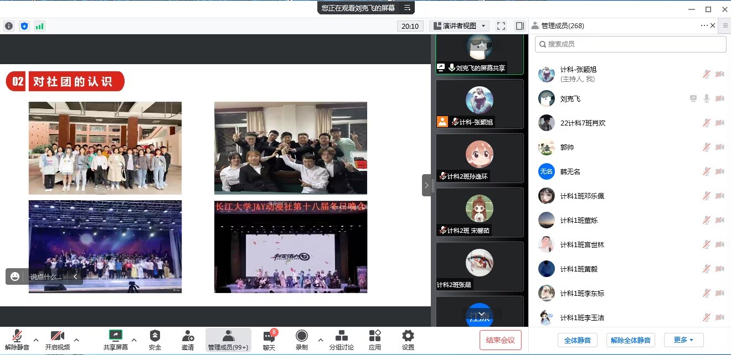Collapse video strip with the arrow handle
Screen dimensions: 731x355
coord(426,185)
